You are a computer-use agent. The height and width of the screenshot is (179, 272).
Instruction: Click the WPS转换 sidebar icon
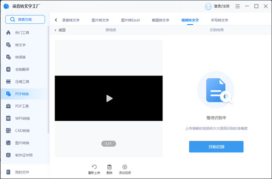coord(8,118)
